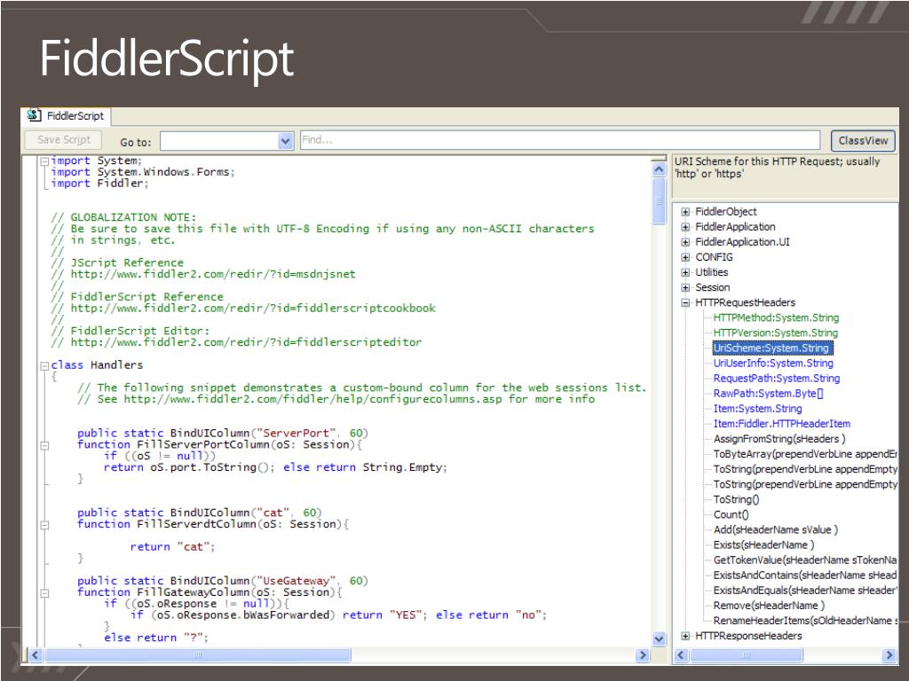The width and height of the screenshot is (909, 681).
Task: Expand the Session tree node
Action: point(685,287)
